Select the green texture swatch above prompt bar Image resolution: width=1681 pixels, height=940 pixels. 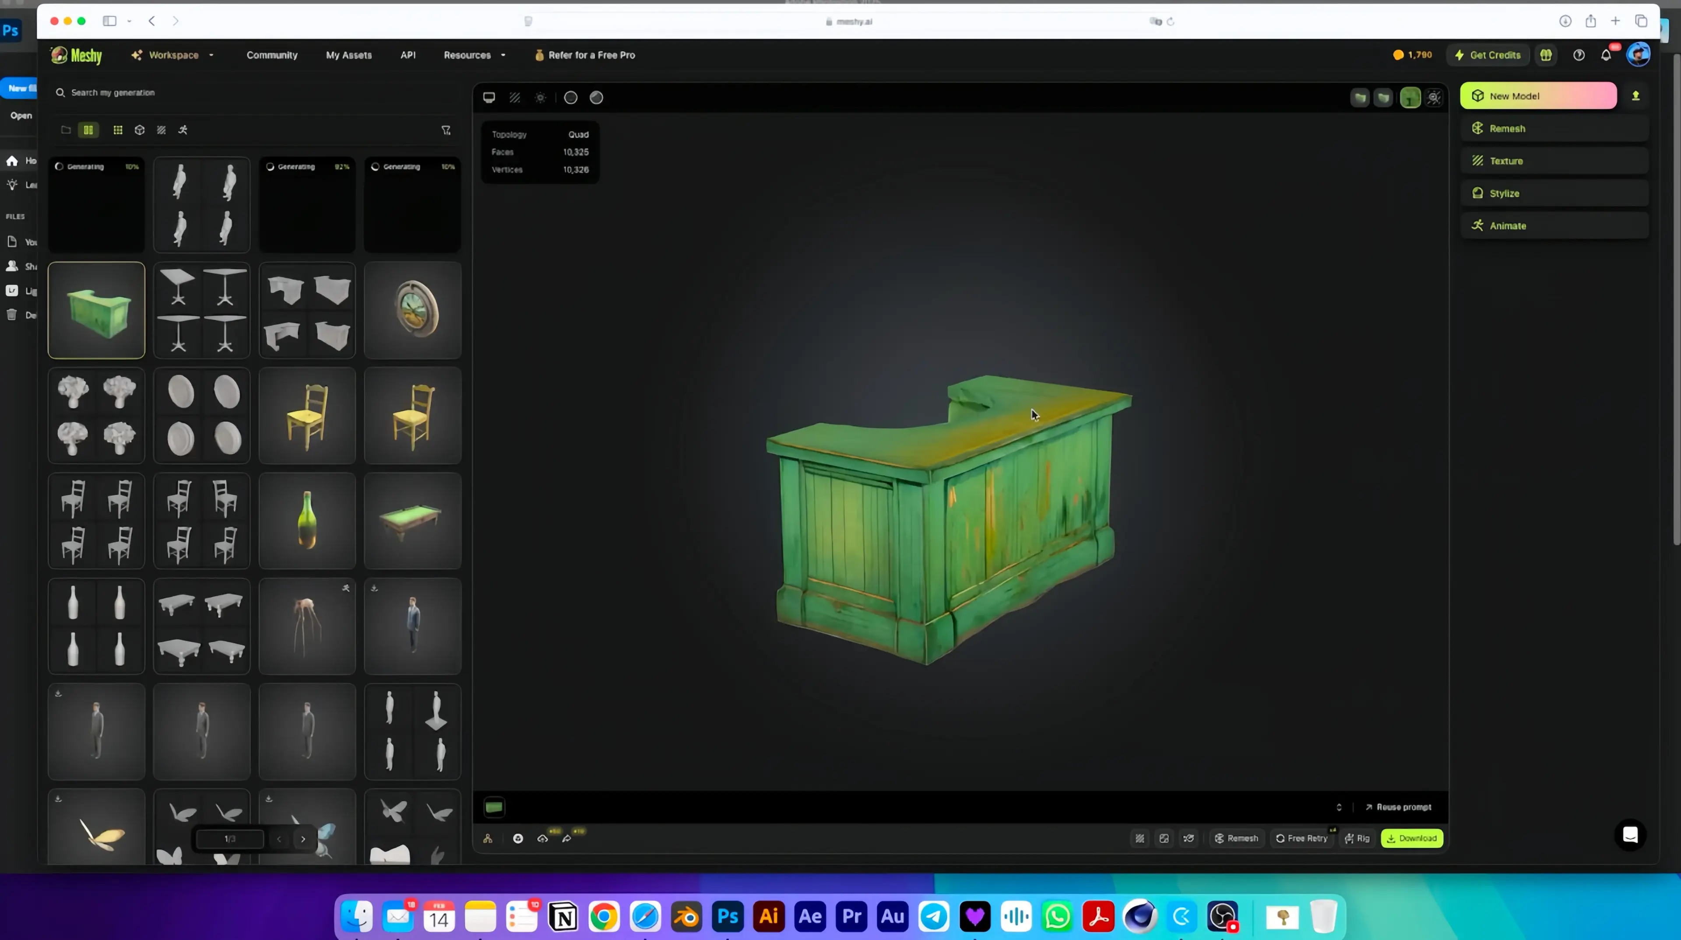click(x=494, y=807)
